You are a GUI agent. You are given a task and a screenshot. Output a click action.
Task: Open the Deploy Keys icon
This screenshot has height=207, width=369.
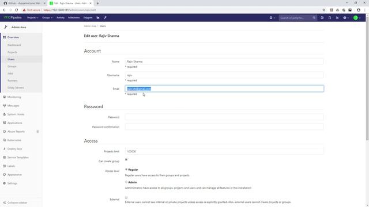point(4,149)
